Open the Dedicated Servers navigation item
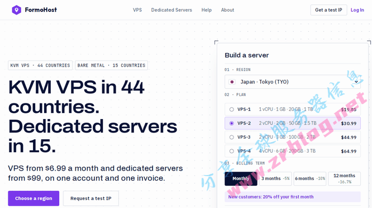372x208 pixels. point(171,10)
